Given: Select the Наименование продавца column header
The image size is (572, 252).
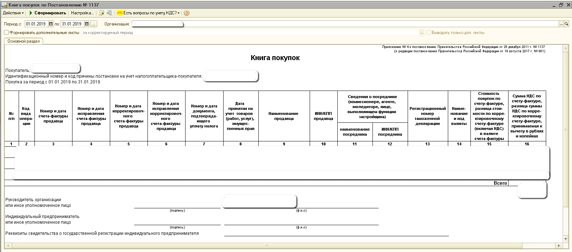Looking at the screenshot, I should click(284, 116).
